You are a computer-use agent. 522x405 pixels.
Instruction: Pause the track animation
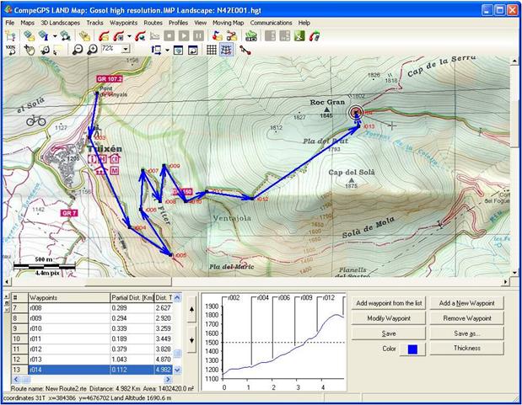[x=198, y=35]
